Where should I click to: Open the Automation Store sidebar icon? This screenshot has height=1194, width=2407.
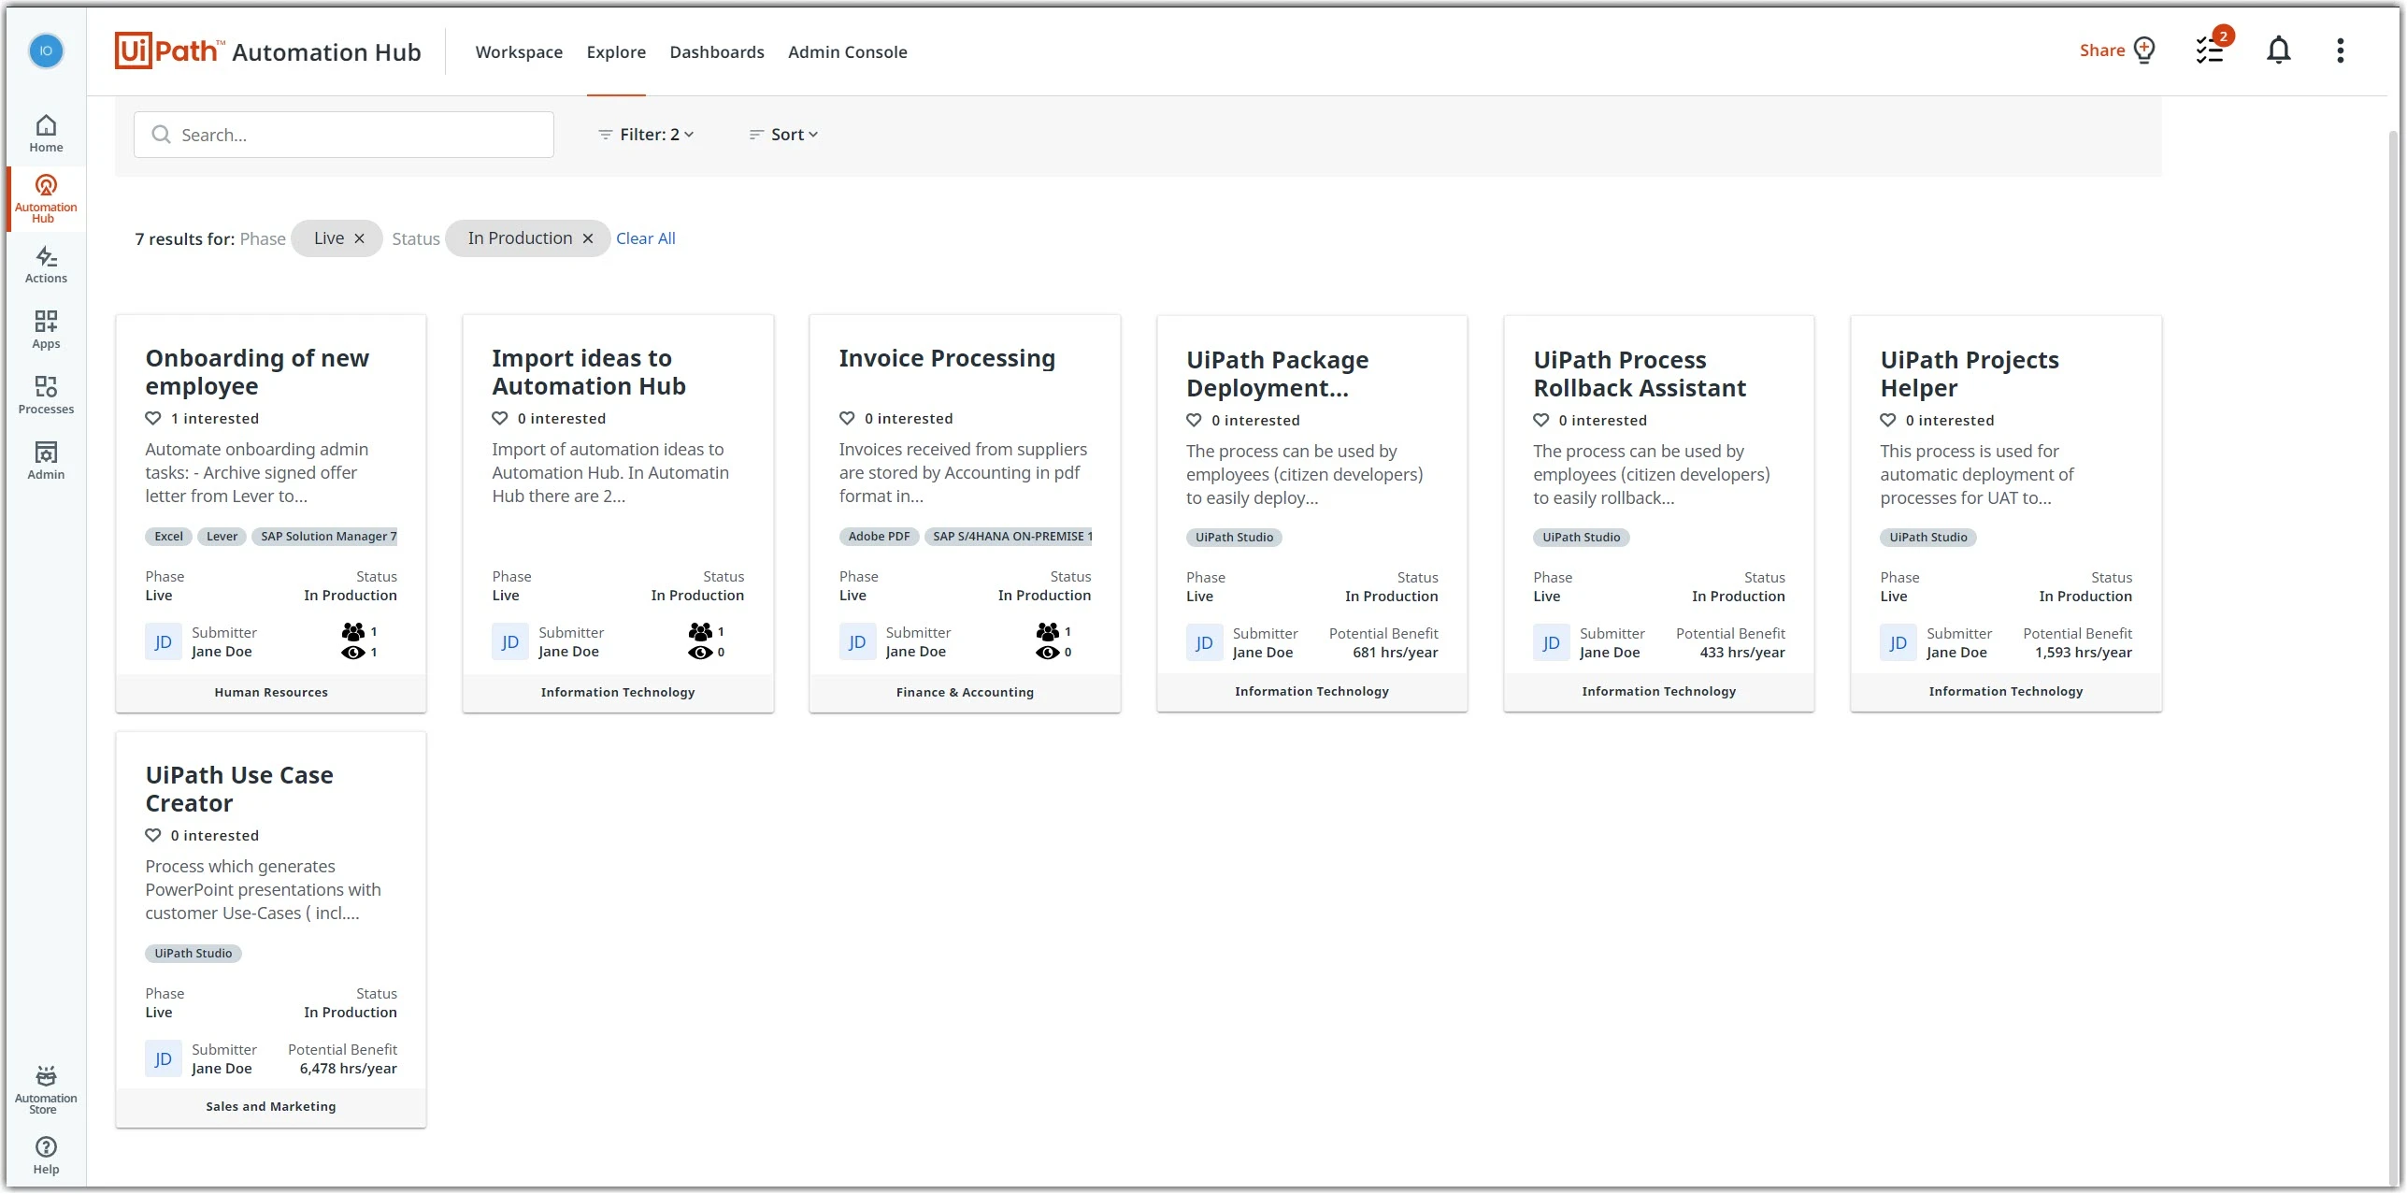point(46,1089)
